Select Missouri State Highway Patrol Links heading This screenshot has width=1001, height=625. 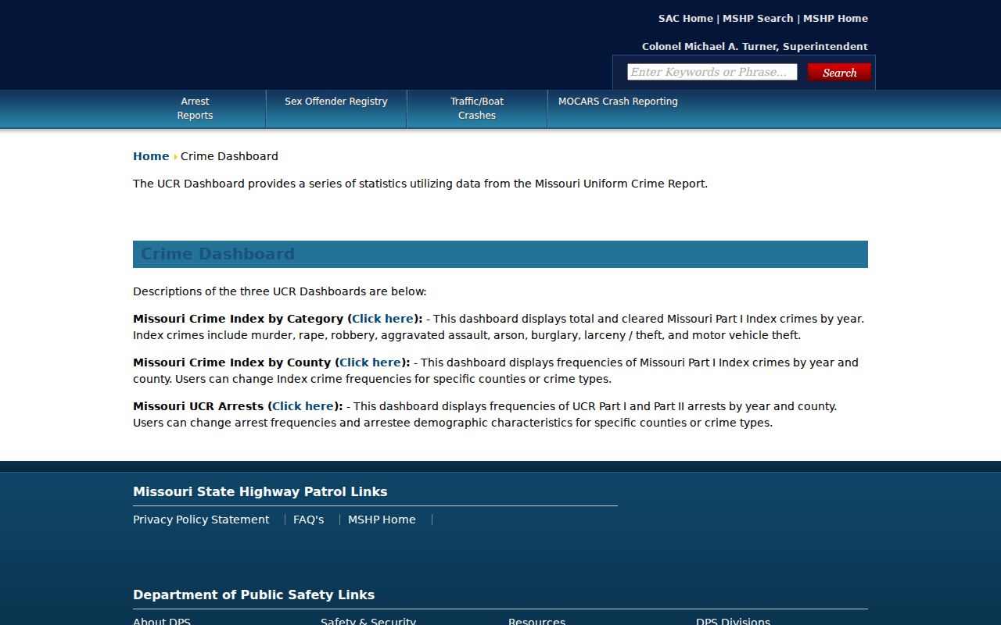coord(260,491)
